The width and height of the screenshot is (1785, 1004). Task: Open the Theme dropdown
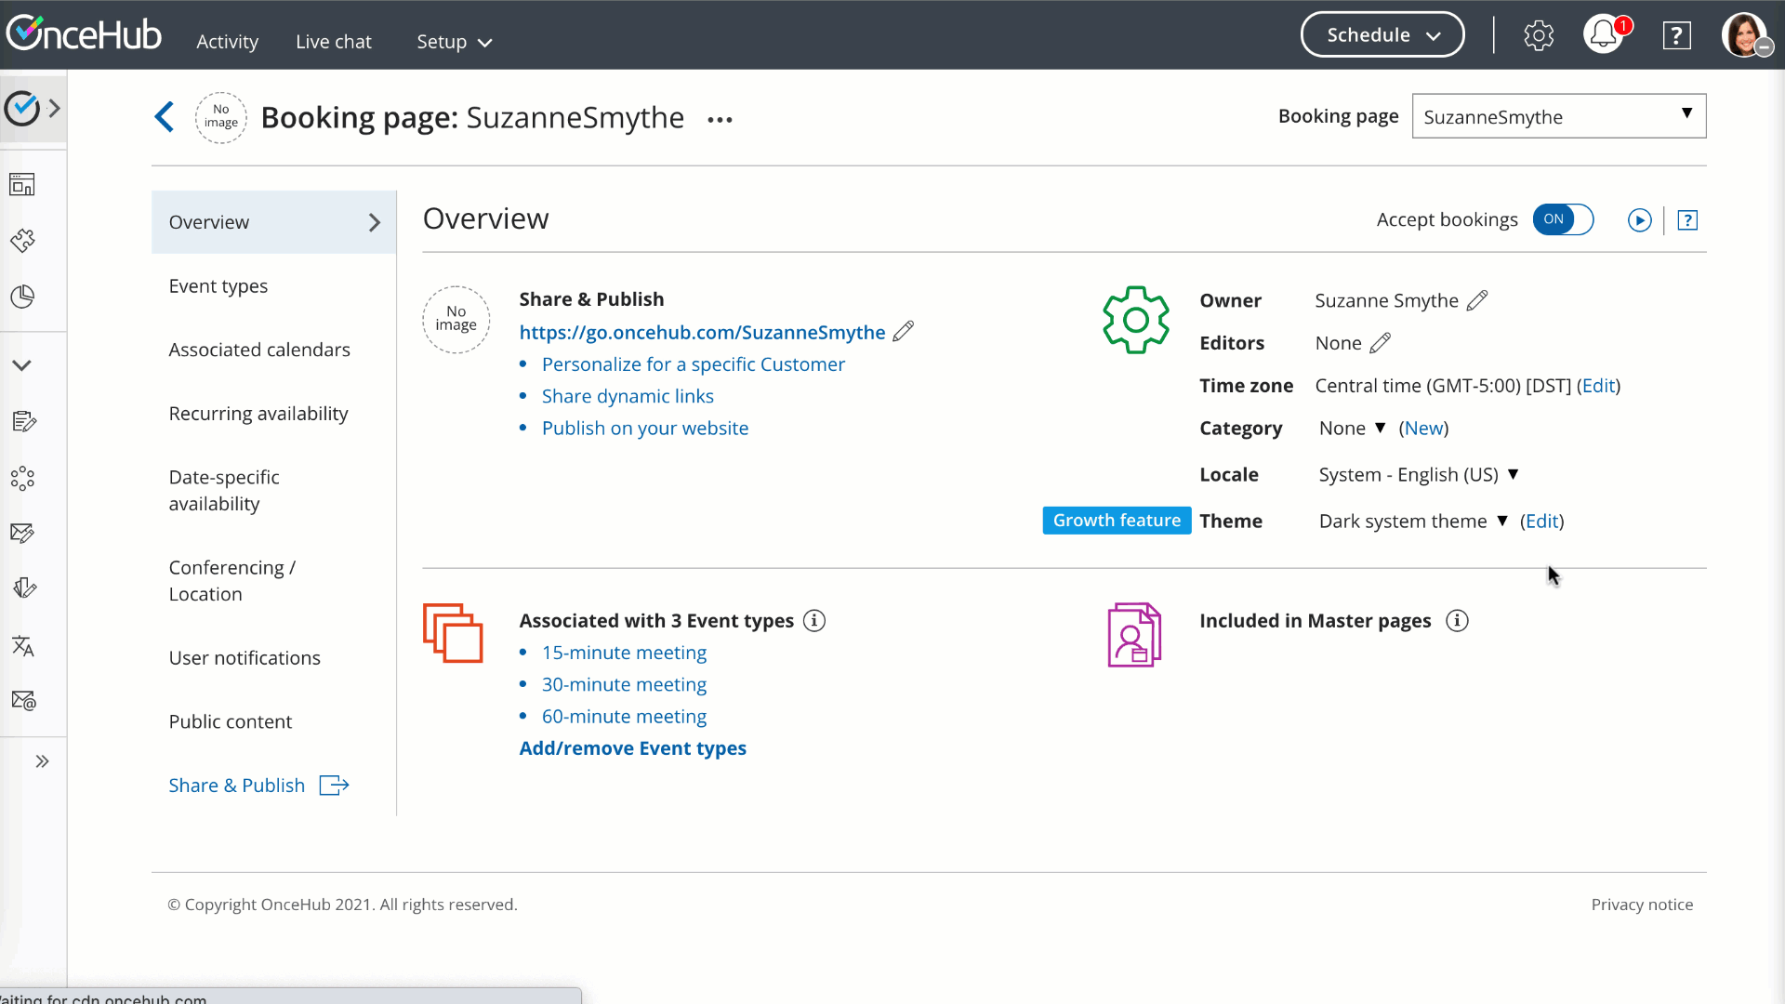[1412, 521]
